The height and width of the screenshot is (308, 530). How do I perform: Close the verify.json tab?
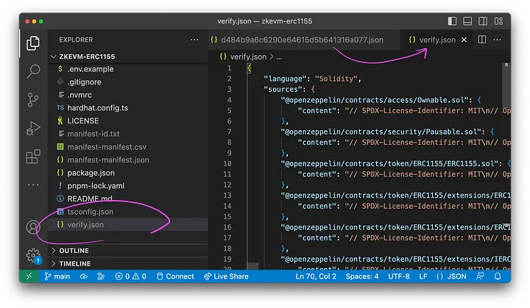coord(463,40)
